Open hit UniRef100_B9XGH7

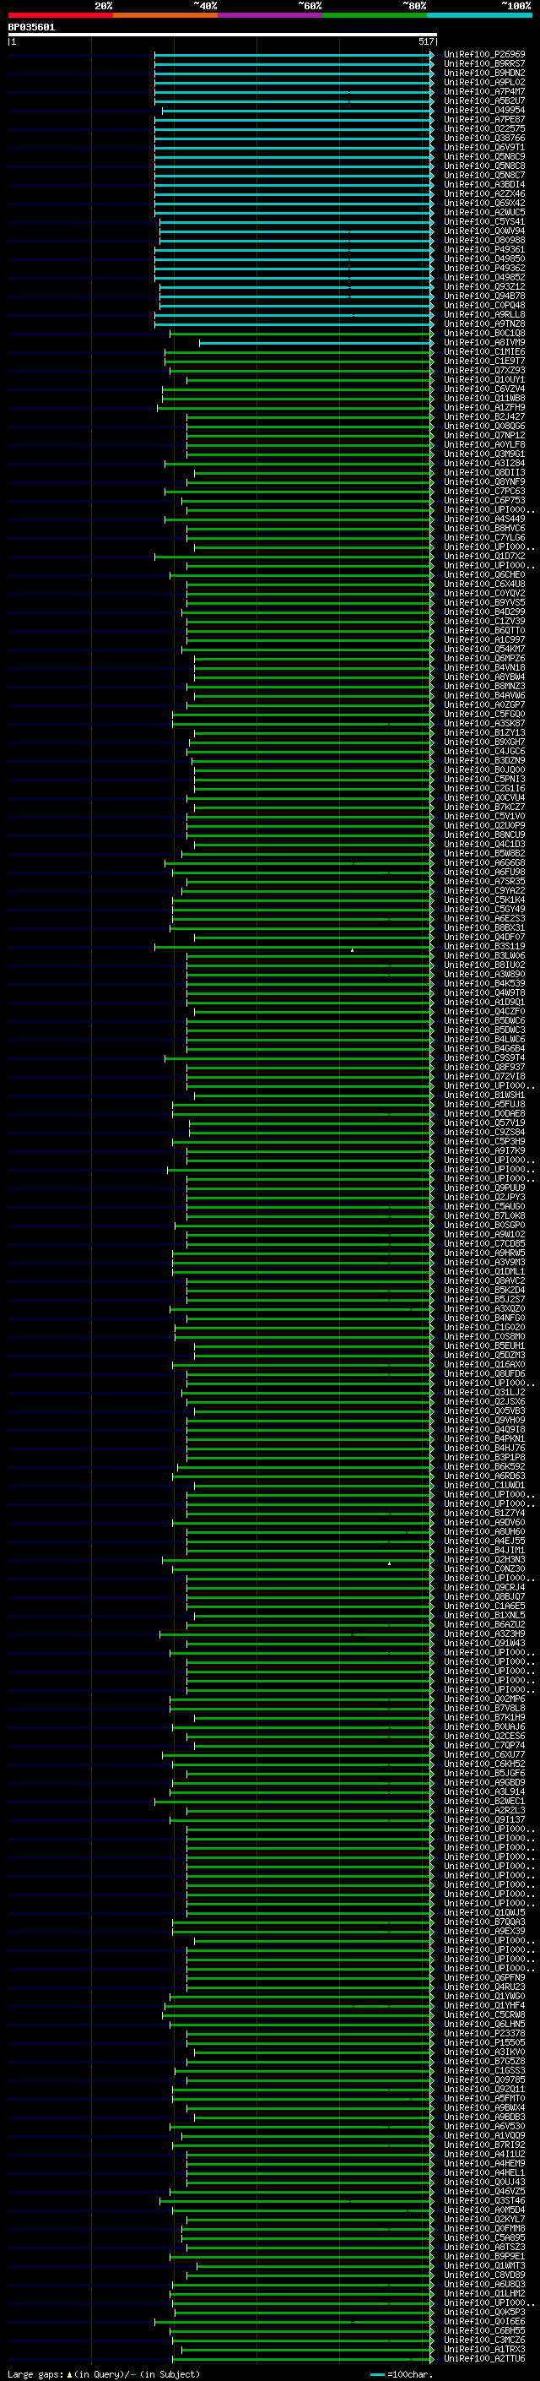[484, 742]
